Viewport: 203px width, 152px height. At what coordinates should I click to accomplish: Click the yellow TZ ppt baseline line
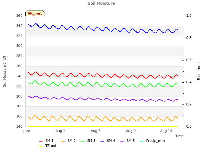click(x=103, y=127)
